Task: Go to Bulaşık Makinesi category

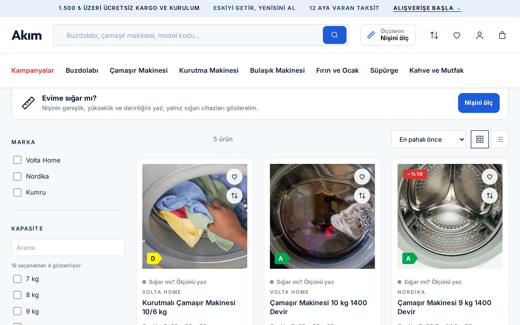Action: tap(278, 70)
